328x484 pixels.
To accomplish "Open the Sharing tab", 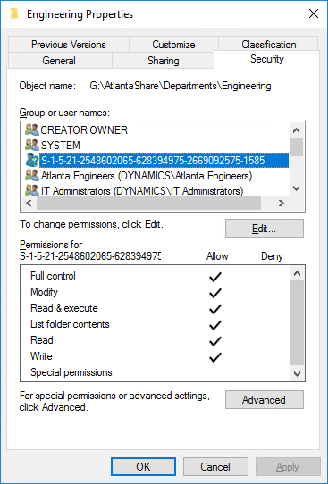I will [163, 61].
